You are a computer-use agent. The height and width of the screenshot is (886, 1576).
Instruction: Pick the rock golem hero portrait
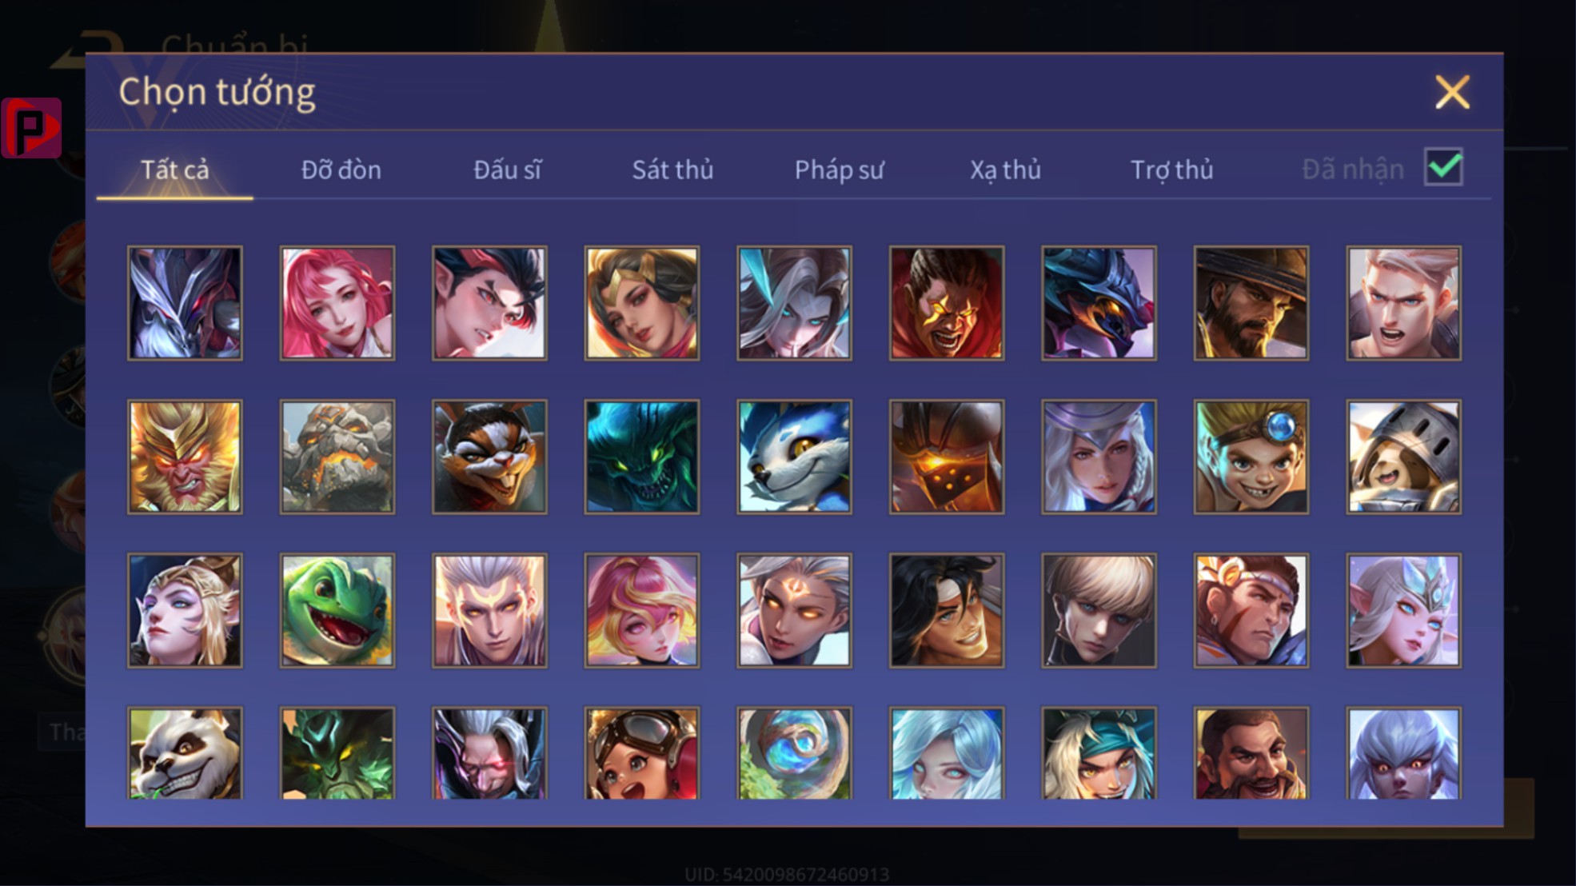pos(337,457)
